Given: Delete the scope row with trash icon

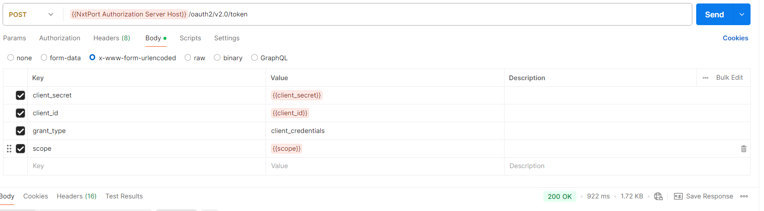Looking at the screenshot, I should 744,149.
